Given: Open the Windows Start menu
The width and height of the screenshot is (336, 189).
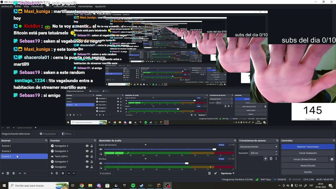Looking at the screenshot, I should (x=4, y=186).
